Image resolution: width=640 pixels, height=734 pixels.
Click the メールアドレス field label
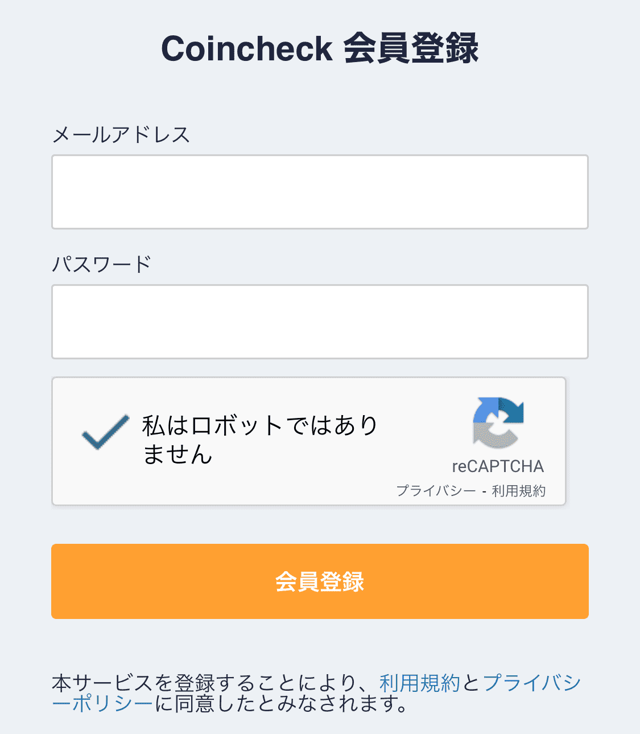click(x=121, y=135)
